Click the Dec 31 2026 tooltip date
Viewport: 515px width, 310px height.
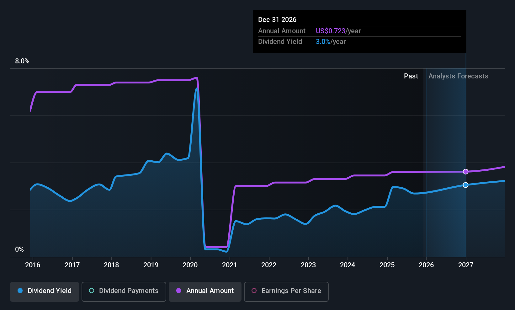click(x=277, y=20)
